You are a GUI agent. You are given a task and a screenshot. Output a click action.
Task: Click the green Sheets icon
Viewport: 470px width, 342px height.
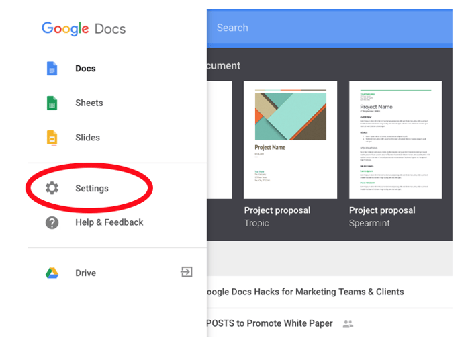click(x=52, y=103)
